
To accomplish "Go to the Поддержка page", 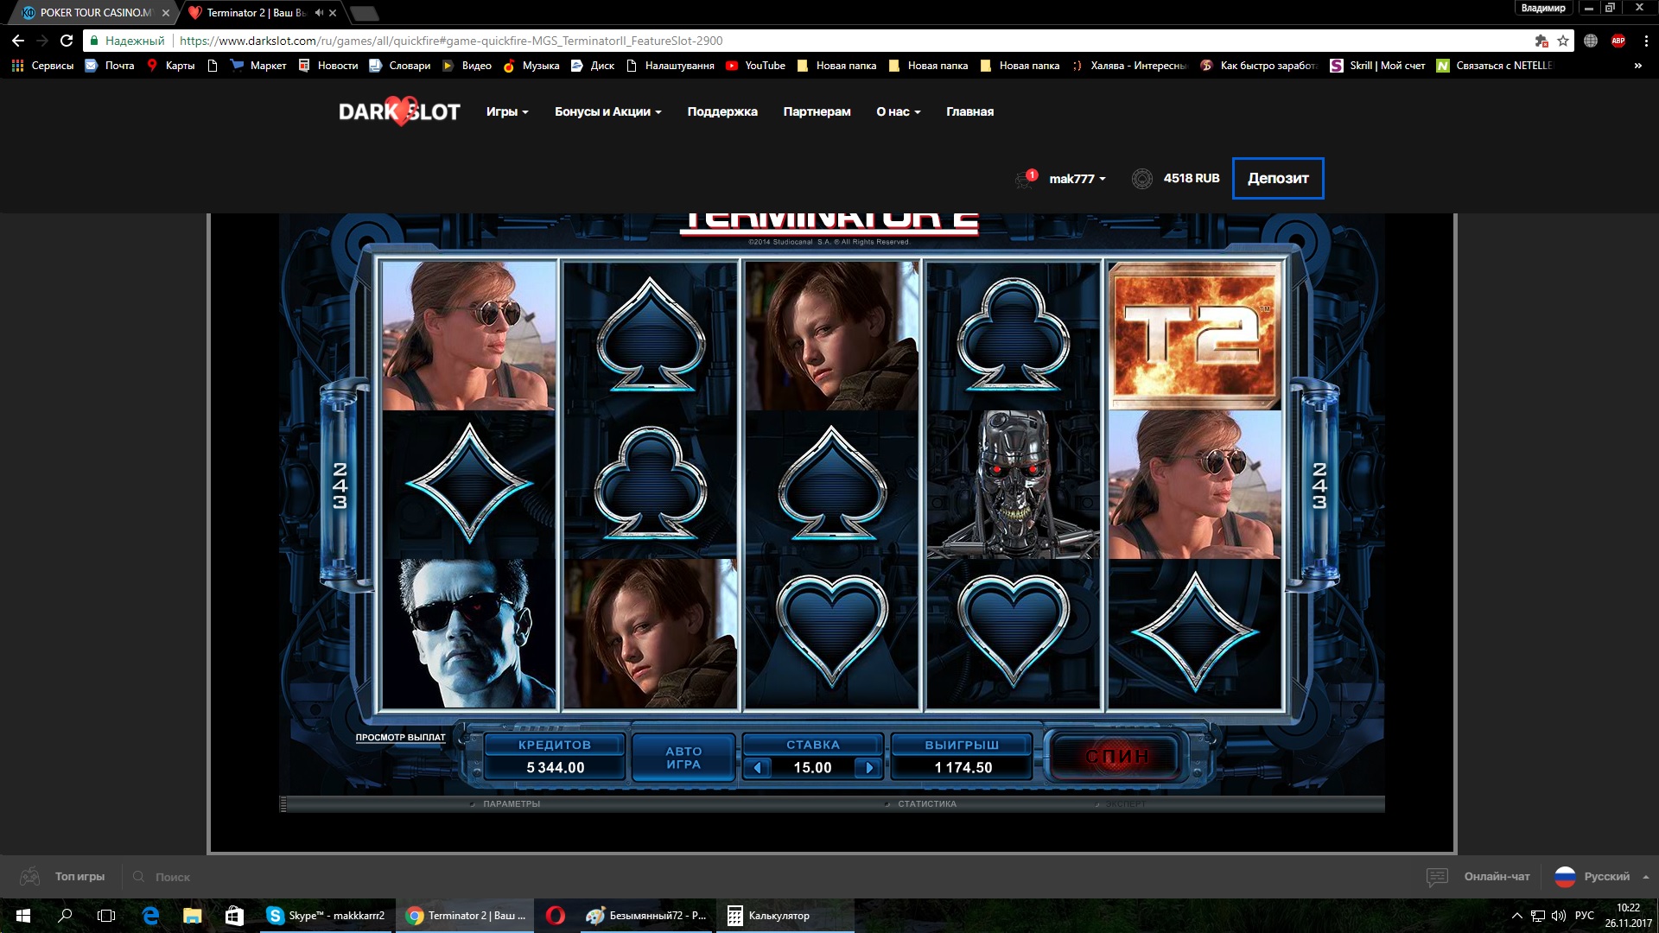I will 722,111.
